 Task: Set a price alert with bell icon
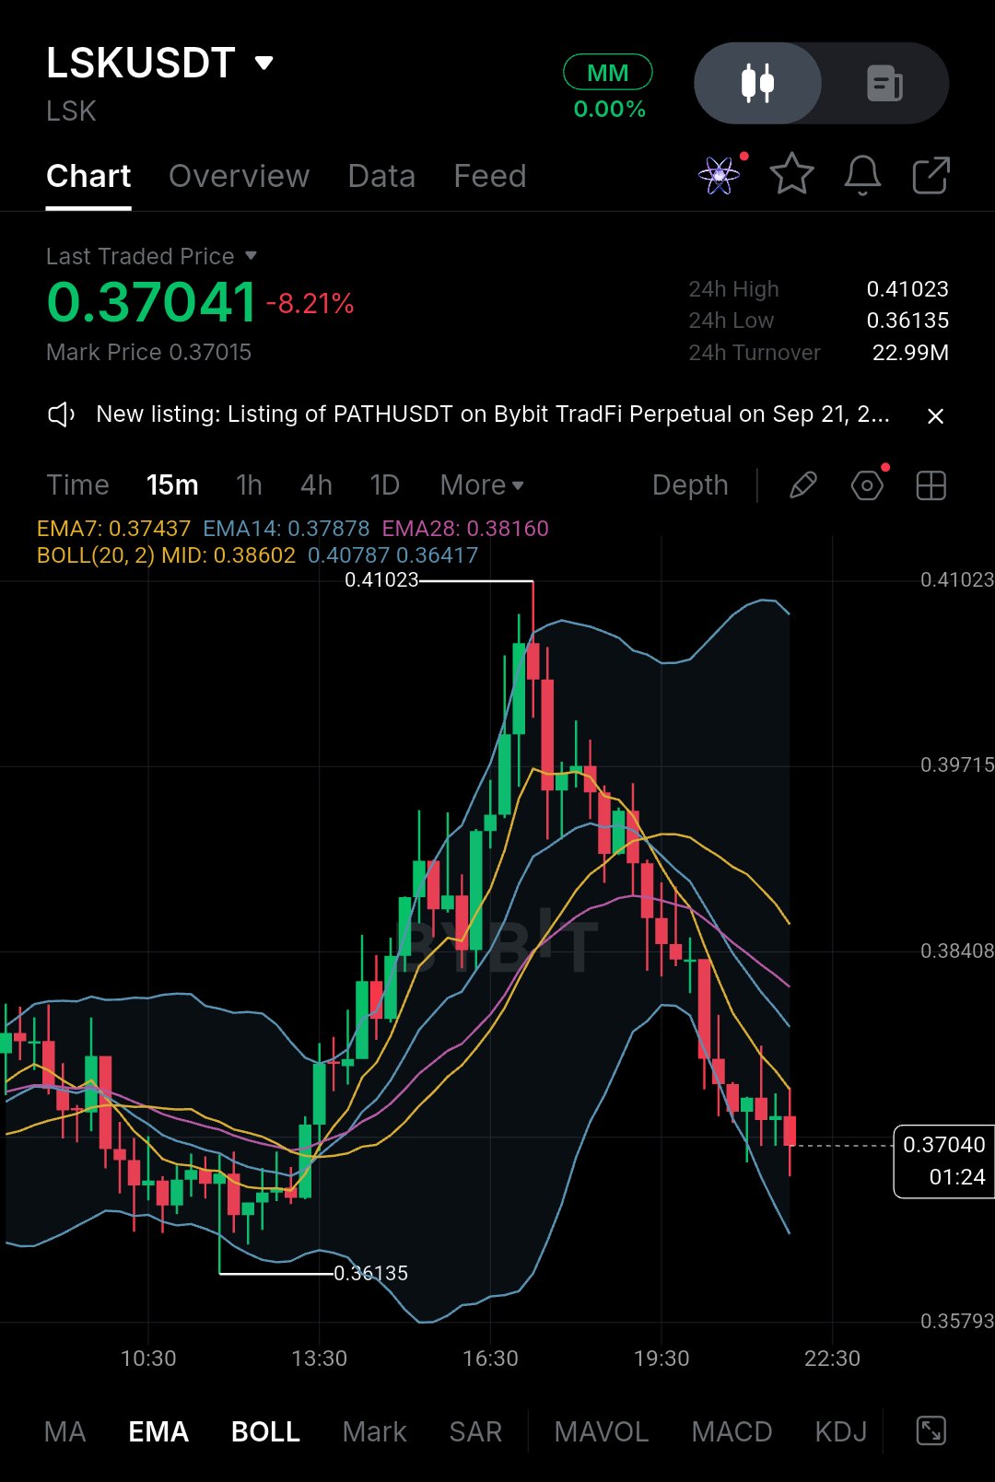tap(862, 174)
